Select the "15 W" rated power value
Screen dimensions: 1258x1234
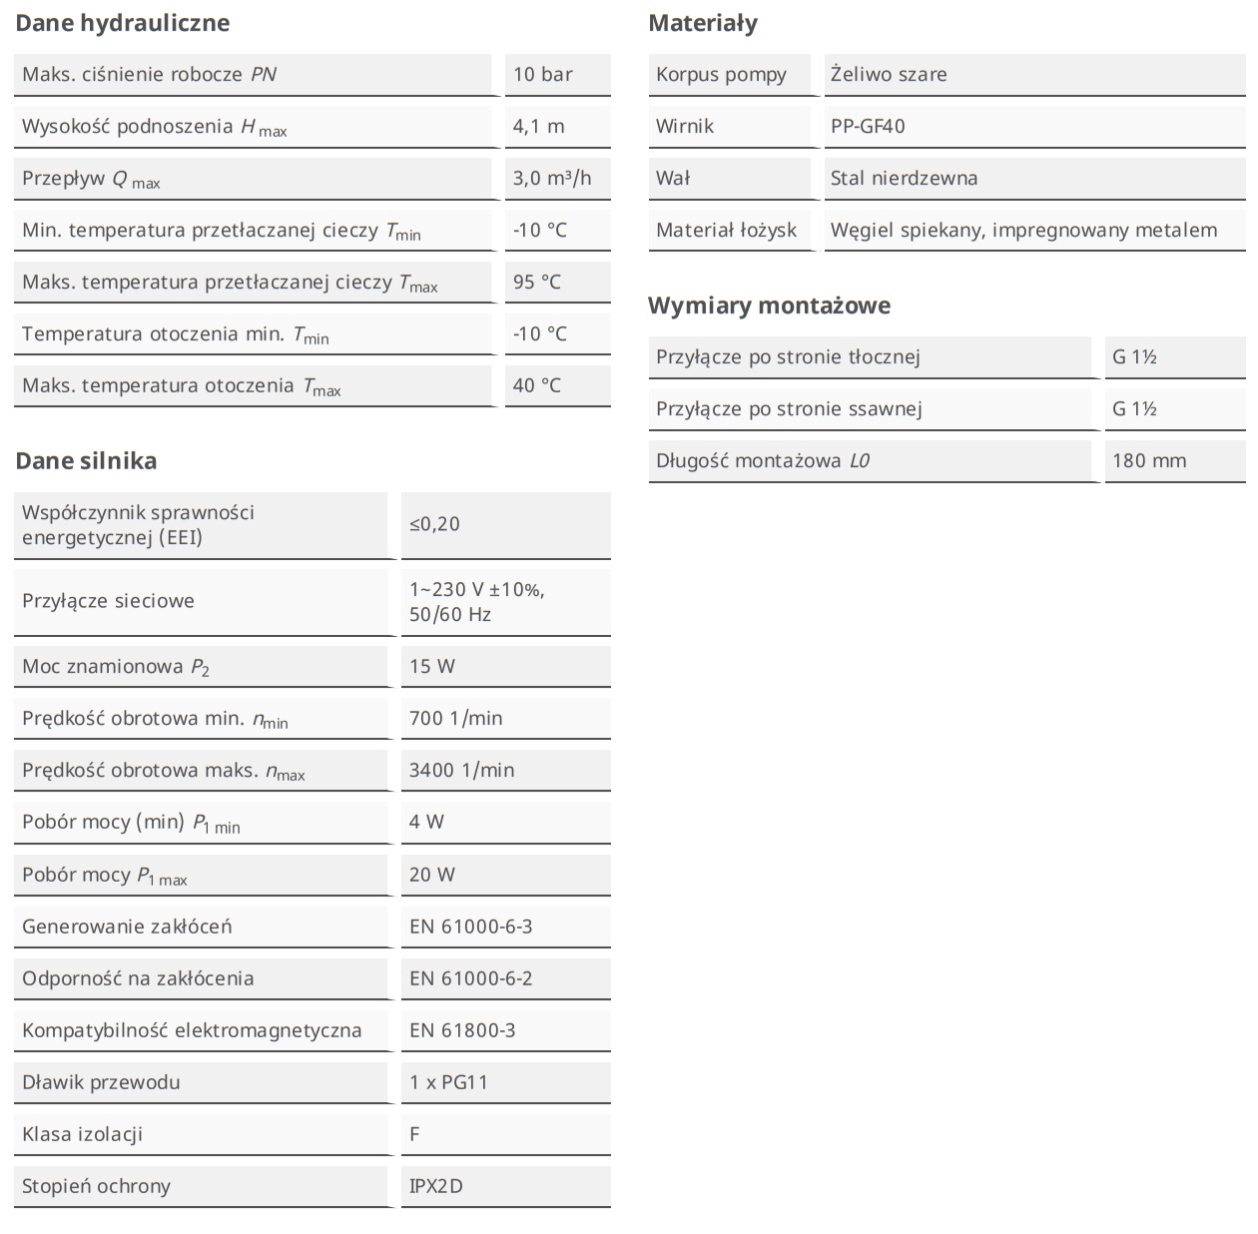[x=432, y=666]
